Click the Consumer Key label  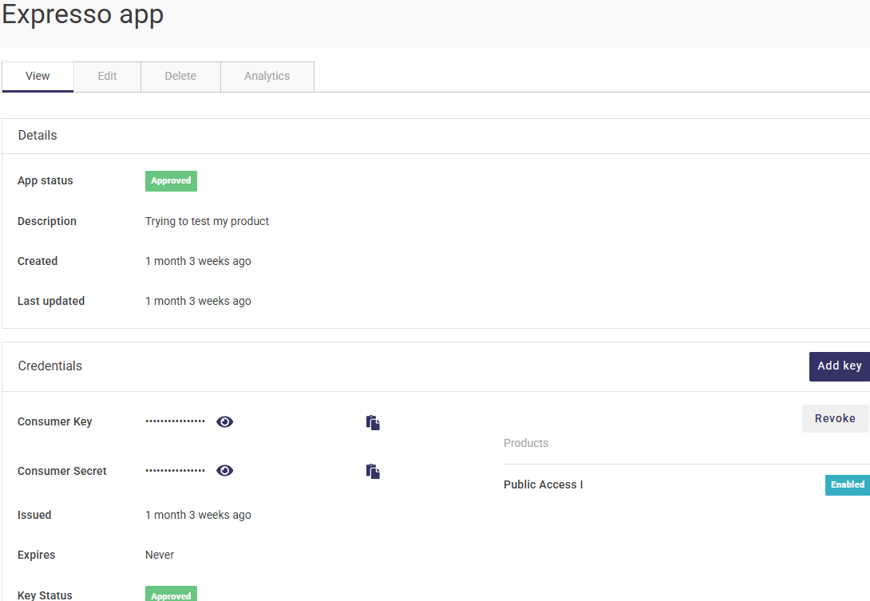55,421
